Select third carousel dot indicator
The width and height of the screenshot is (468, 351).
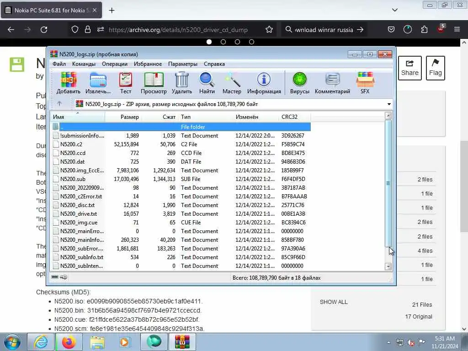coord(237,42)
